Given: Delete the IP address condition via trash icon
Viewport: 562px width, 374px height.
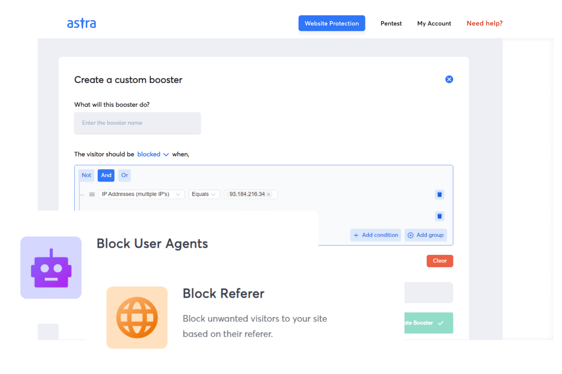Looking at the screenshot, I should (x=439, y=194).
